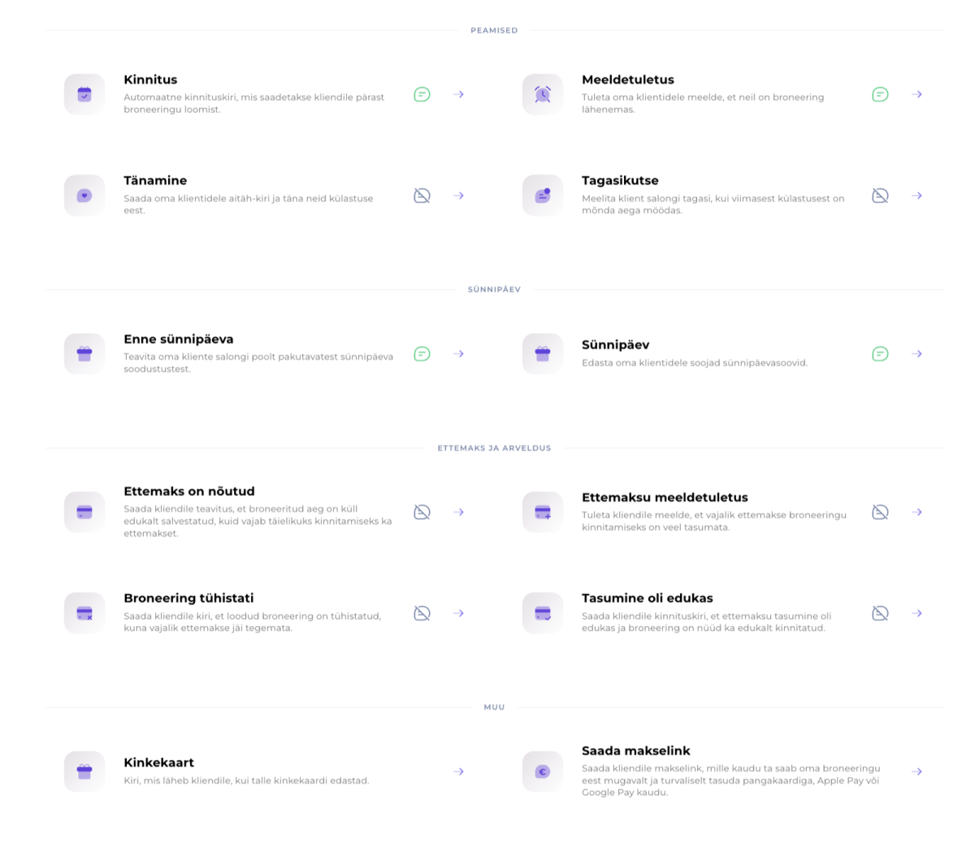Open the Saada makselink title
975x843 pixels.
coord(636,750)
